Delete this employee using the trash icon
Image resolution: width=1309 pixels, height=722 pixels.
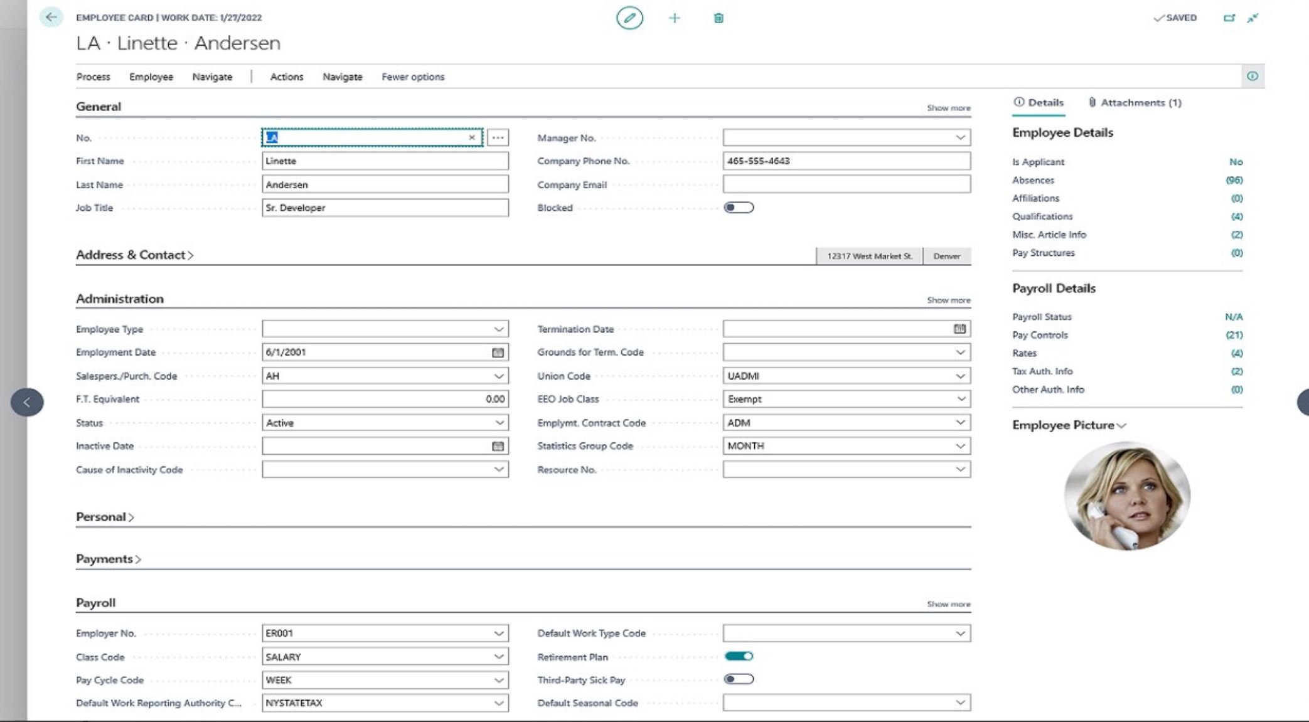click(x=719, y=18)
